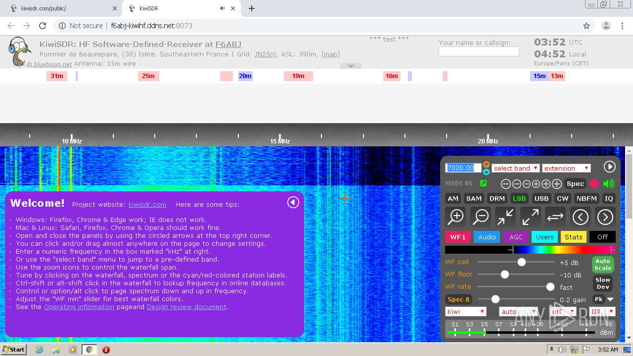The image size is (633, 356).
Task: Switch to AGC tab
Action: (x=516, y=237)
